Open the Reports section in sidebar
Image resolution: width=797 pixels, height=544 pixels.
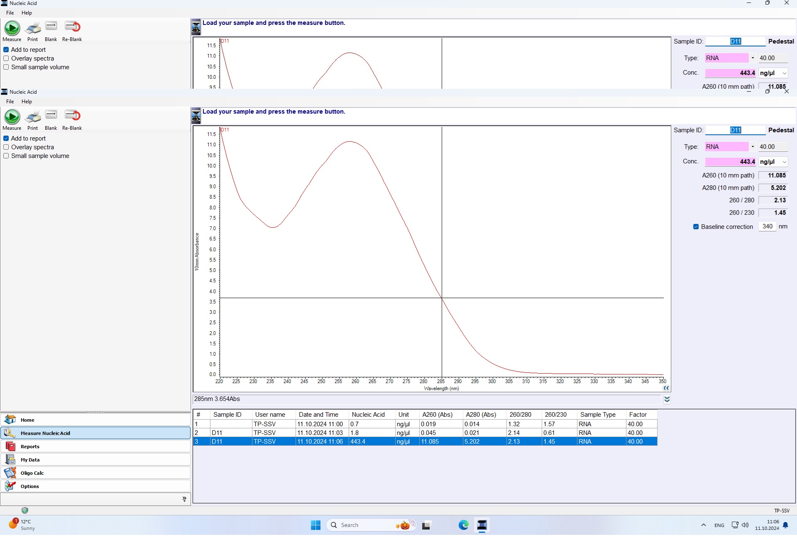[x=30, y=447]
